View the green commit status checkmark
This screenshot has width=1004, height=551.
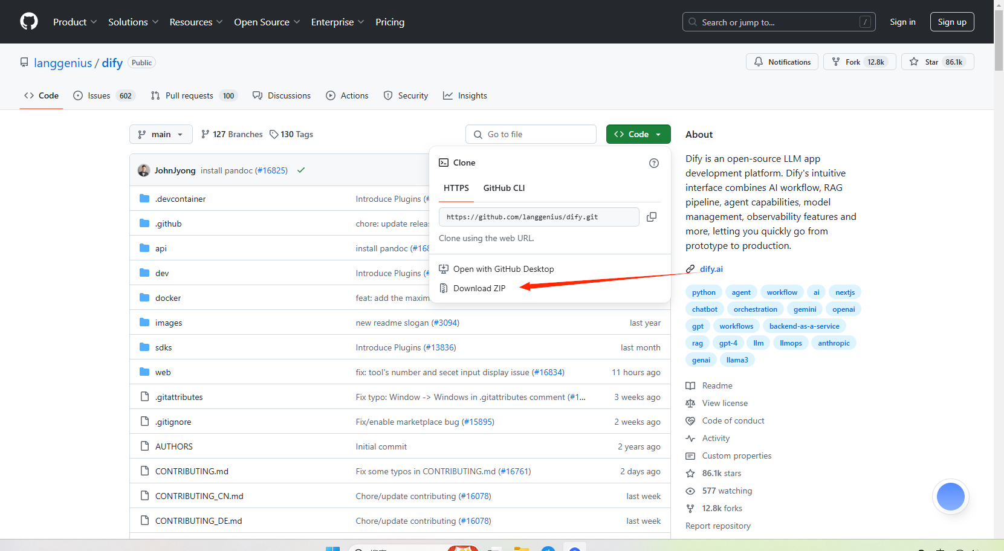301,170
